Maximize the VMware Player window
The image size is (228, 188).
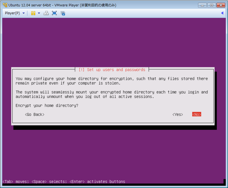211,5
